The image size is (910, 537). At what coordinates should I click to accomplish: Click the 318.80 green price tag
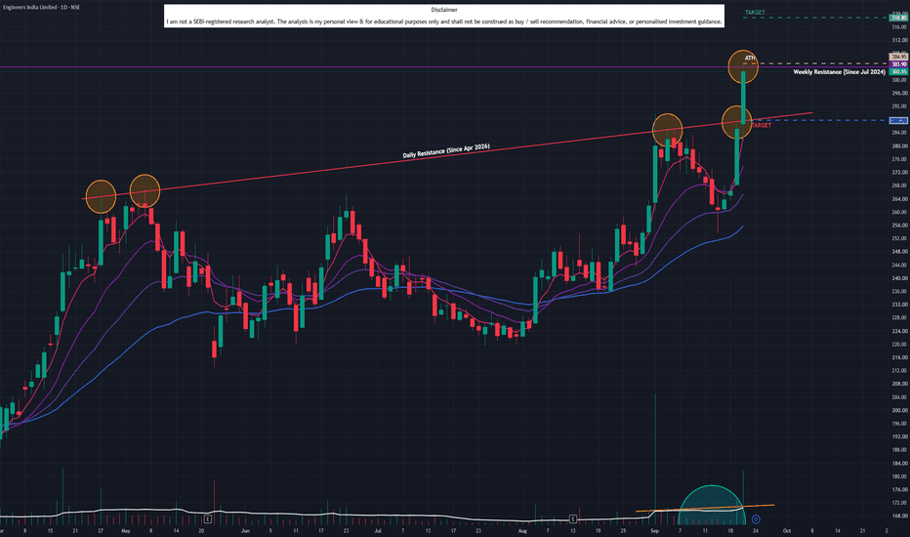coord(898,18)
